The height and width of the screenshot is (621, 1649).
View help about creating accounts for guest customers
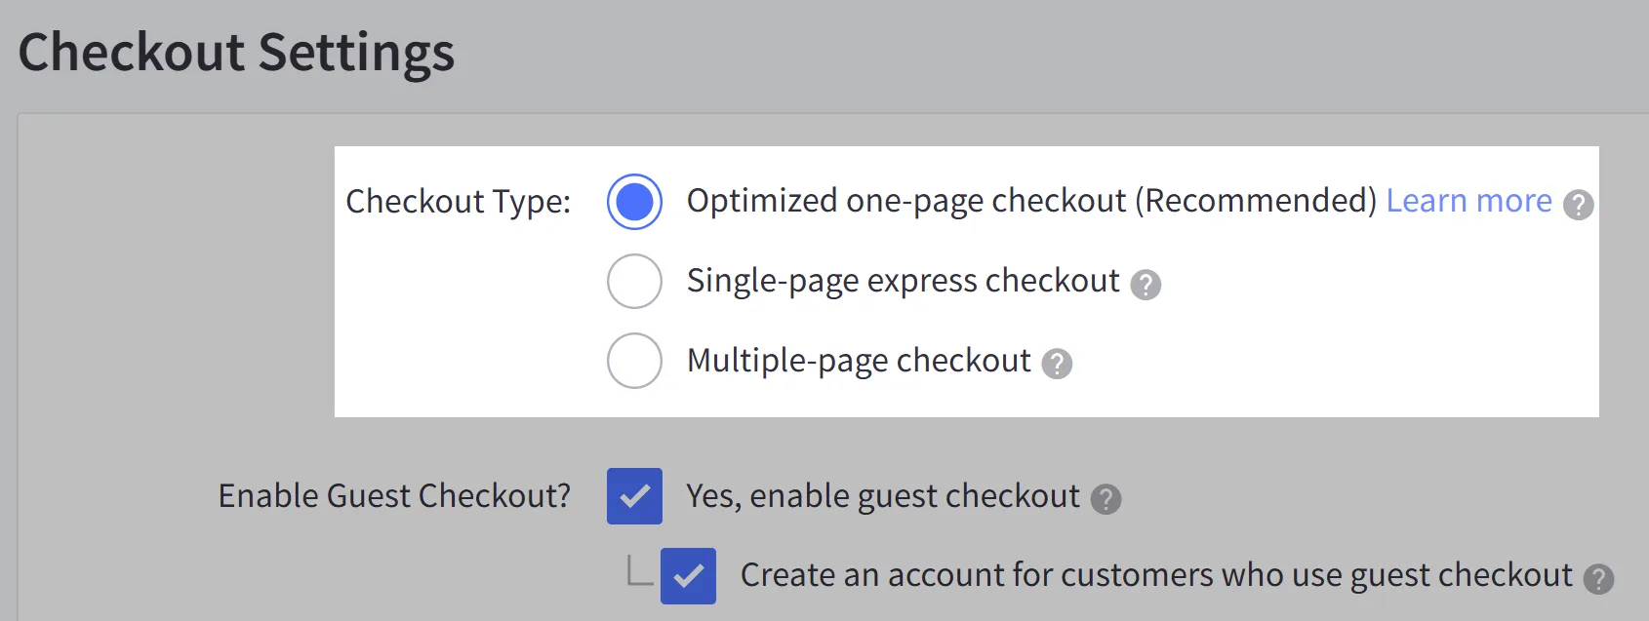tap(1600, 578)
